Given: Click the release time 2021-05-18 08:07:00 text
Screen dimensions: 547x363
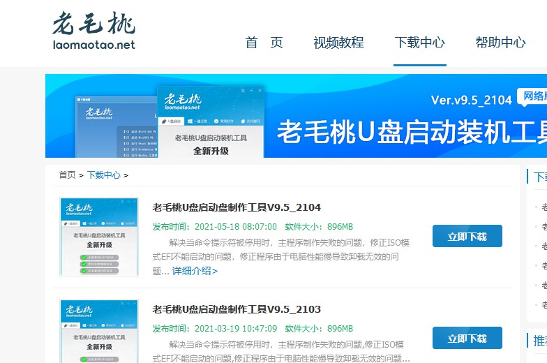Looking at the screenshot, I should (215, 227).
